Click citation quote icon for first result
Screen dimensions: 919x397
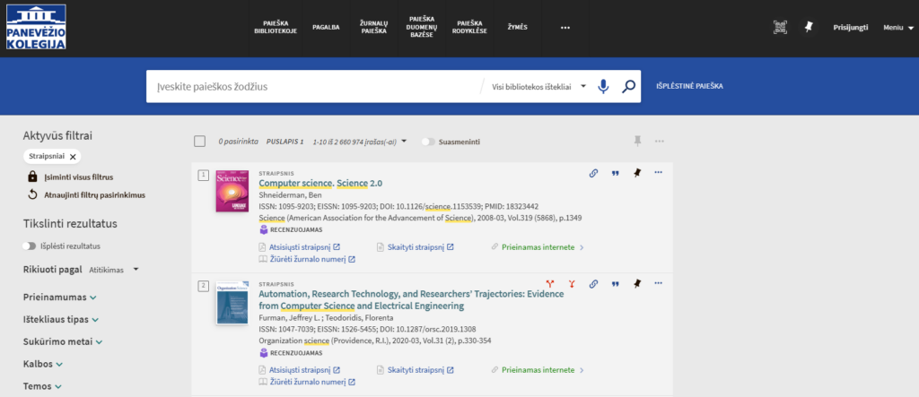(x=616, y=173)
